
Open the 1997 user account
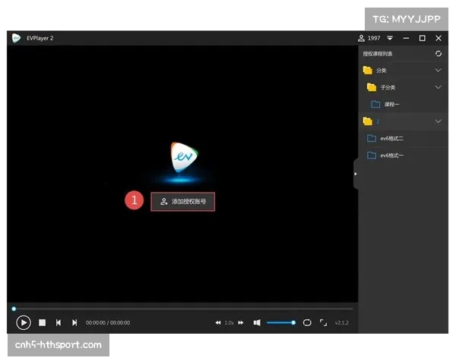pyautogui.click(x=369, y=38)
